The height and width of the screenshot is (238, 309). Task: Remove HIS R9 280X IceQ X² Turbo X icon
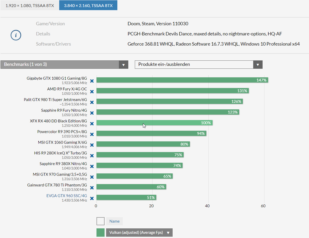[92, 155]
